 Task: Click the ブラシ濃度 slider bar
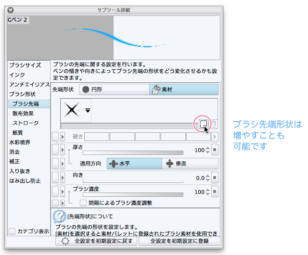click(x=128, y=195)
